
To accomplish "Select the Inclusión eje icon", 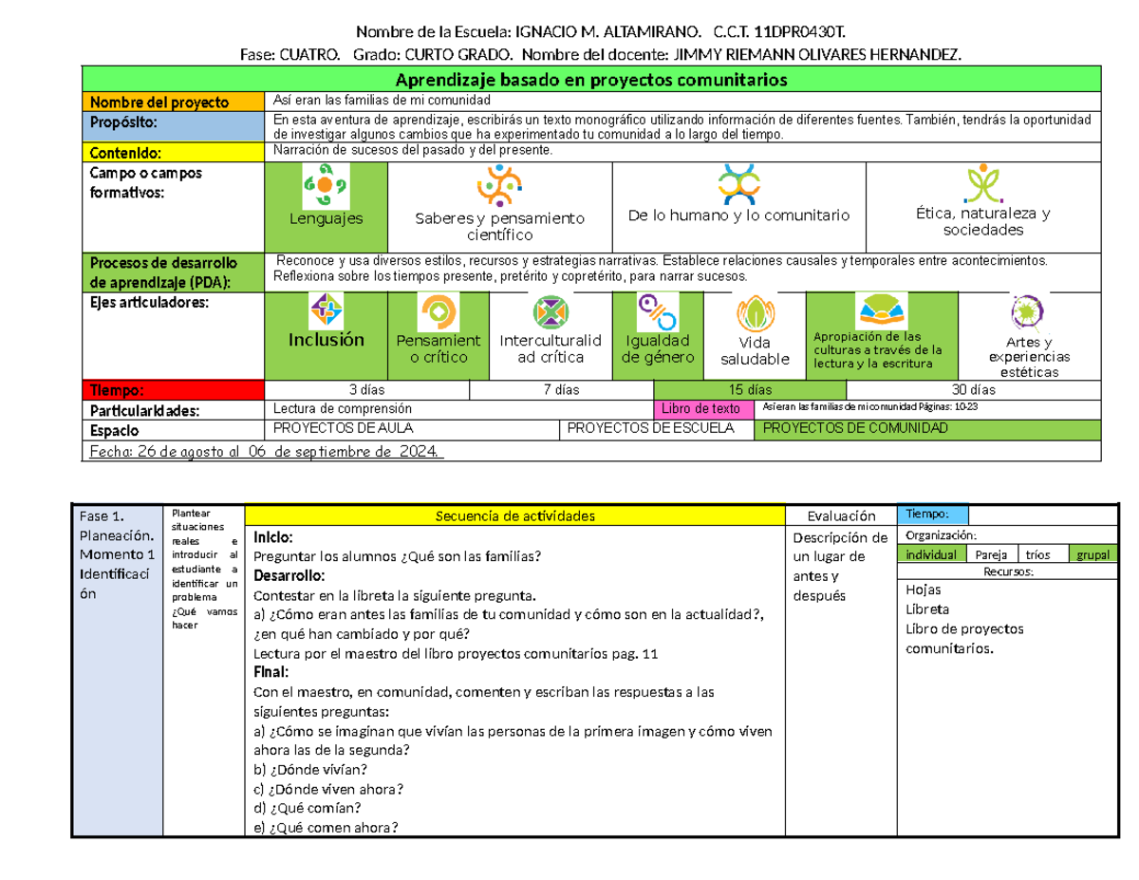I will (x=327, y=309).
